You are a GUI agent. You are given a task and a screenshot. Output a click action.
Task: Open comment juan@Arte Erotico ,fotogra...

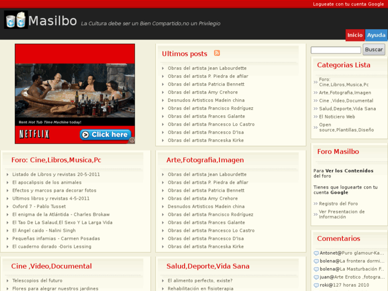tap(352, 277)
